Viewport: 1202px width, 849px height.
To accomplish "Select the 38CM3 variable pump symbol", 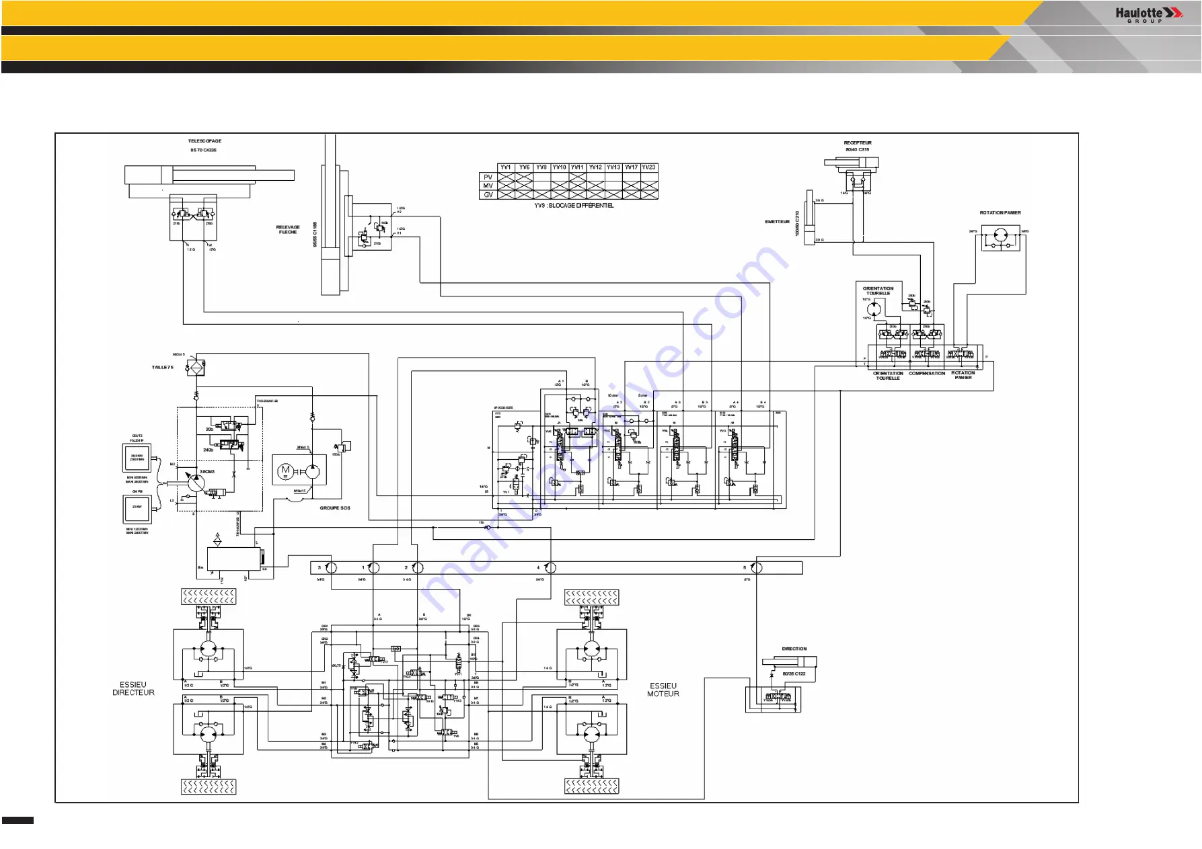I will click(x=196, y=481).
